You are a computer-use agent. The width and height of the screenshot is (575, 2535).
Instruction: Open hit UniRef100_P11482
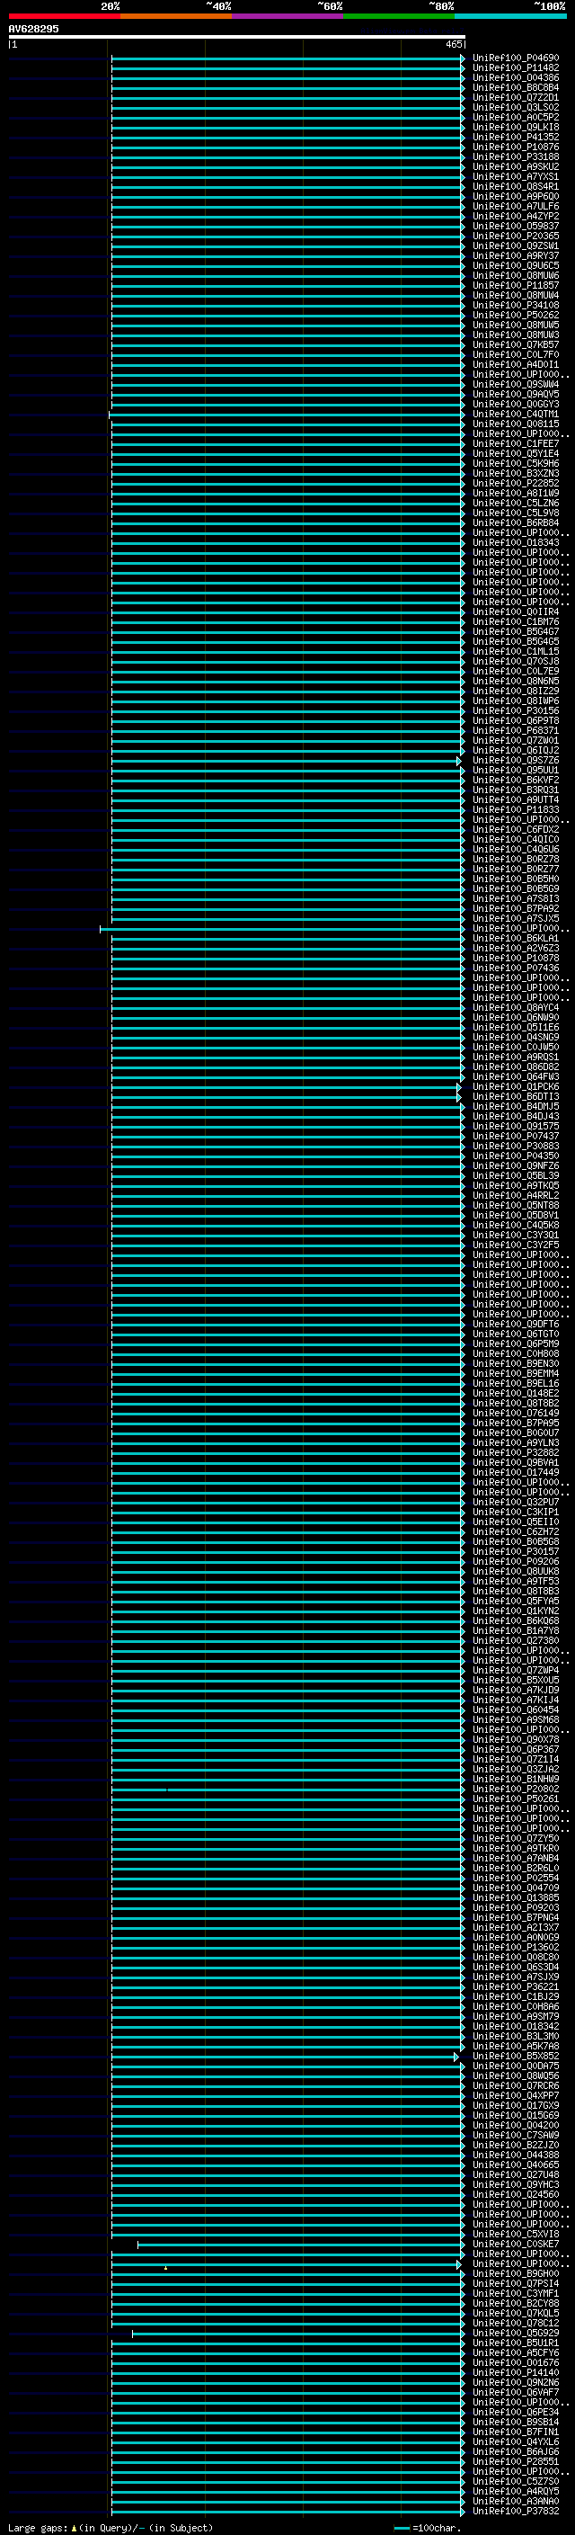[x=515, y=68]
